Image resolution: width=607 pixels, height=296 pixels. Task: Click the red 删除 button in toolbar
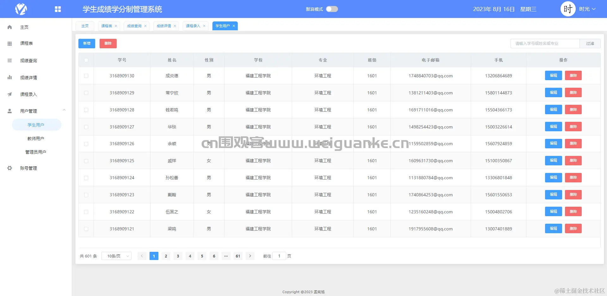click(108, 44)
